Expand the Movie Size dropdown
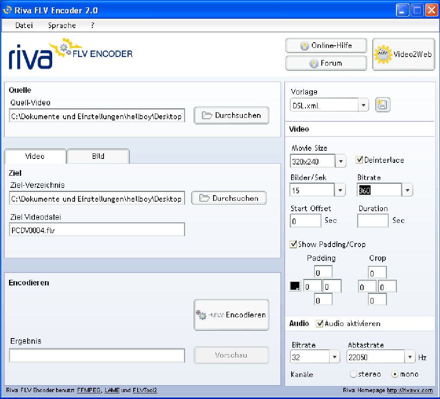Screen dimensions: 440x399 (341, 161)
